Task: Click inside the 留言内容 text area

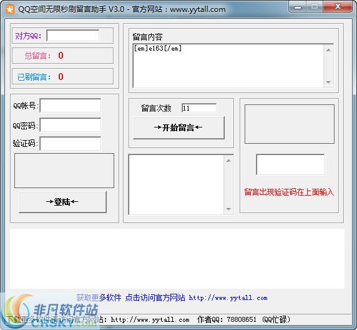Action: (x=228, y=66)
